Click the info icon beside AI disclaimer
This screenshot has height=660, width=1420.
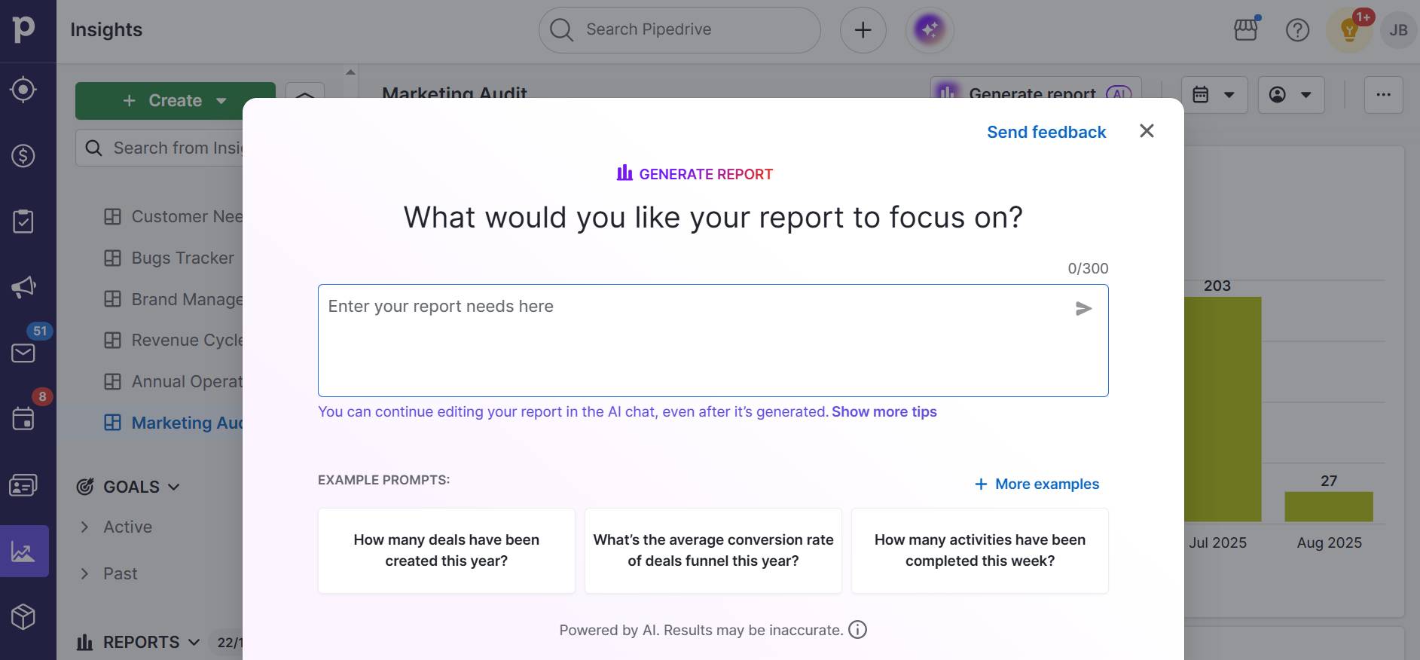(857, 630)
